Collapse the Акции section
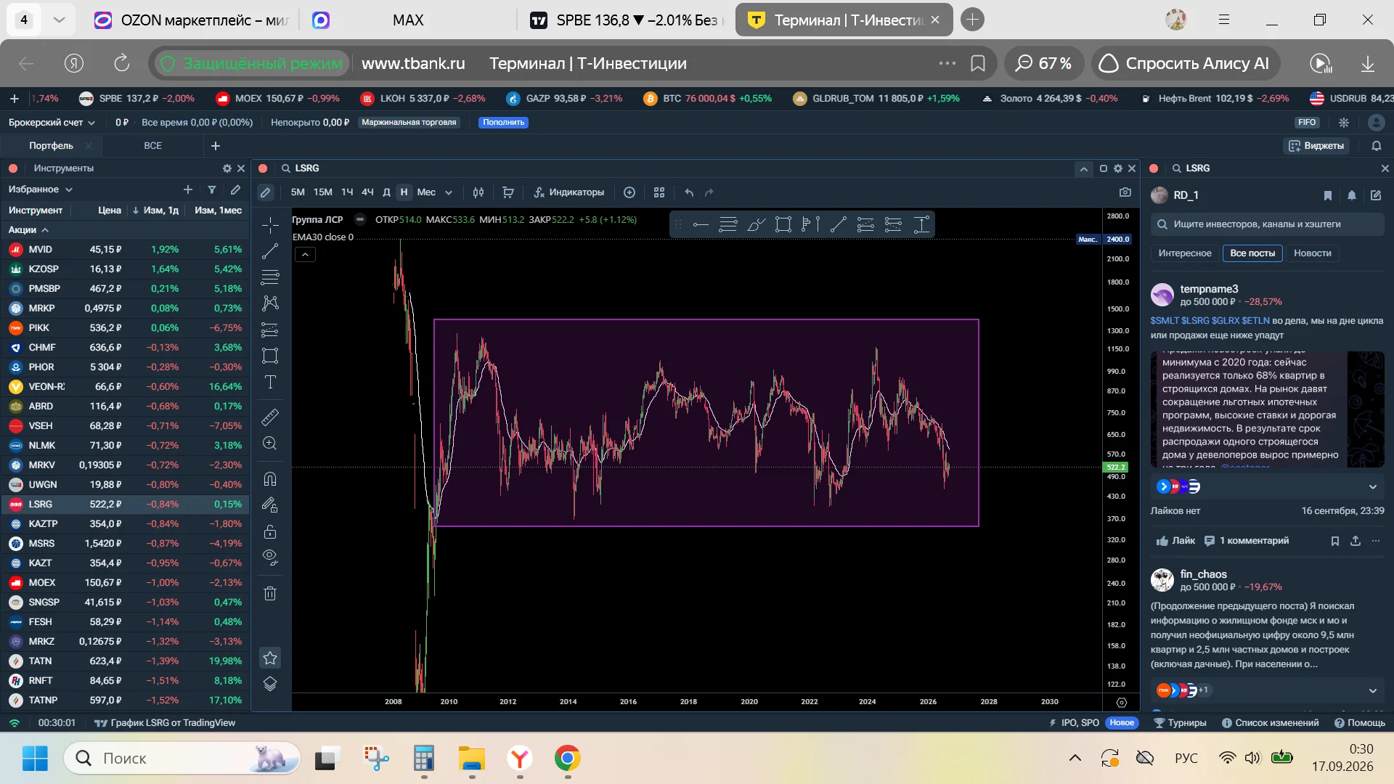Screen dimensions: 1394x784 [29, 229]
